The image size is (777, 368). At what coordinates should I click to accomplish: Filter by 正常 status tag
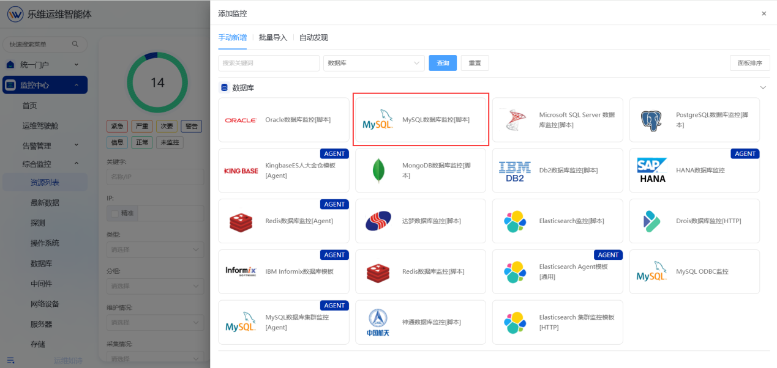141,142
